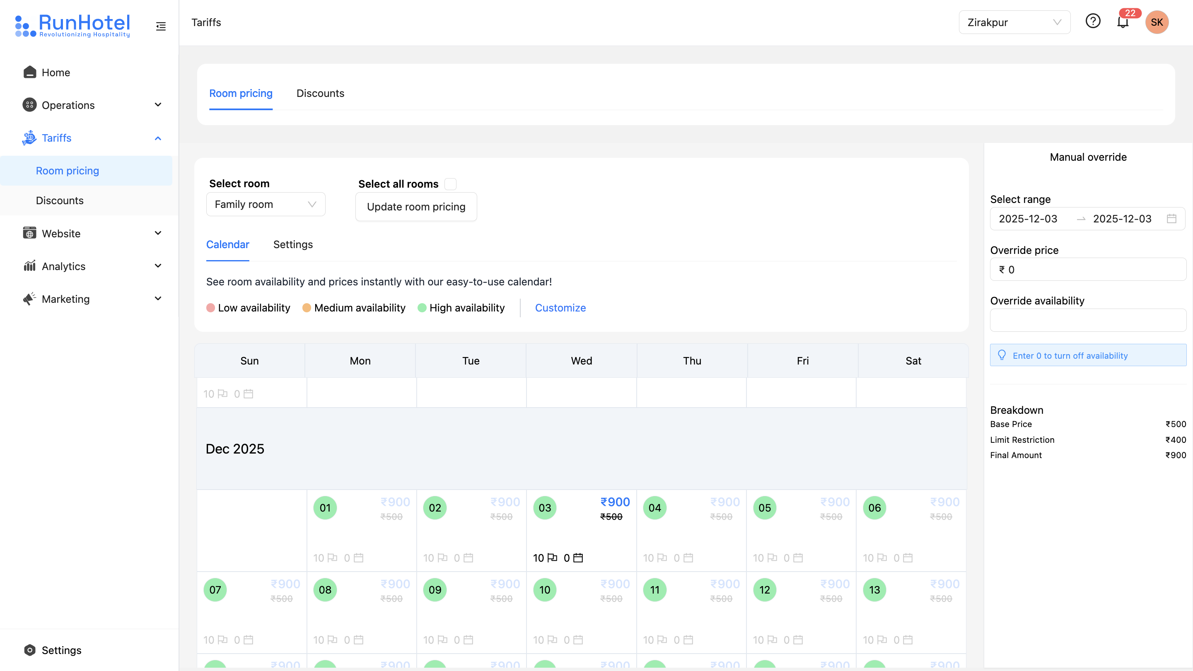Click the range start date 2025-12-03

pos(1028,219)
